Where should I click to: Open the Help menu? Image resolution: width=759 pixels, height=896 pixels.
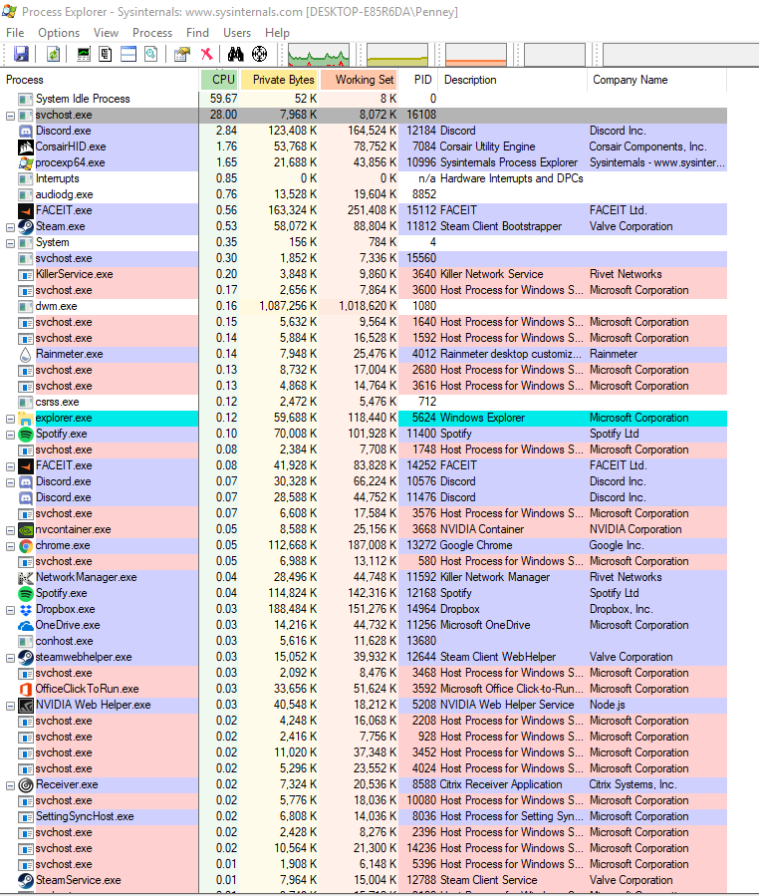277,33
